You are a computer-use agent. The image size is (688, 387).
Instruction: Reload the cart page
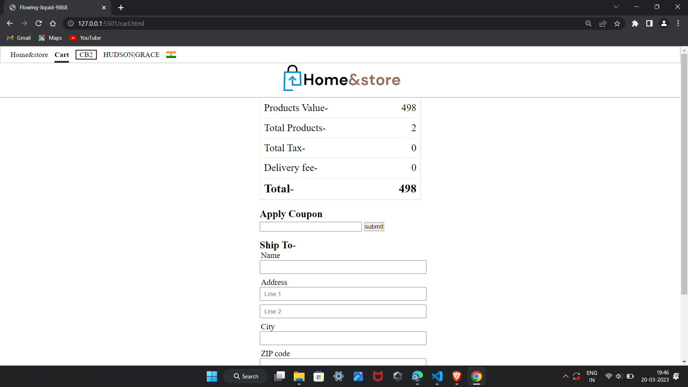point(38,23)
